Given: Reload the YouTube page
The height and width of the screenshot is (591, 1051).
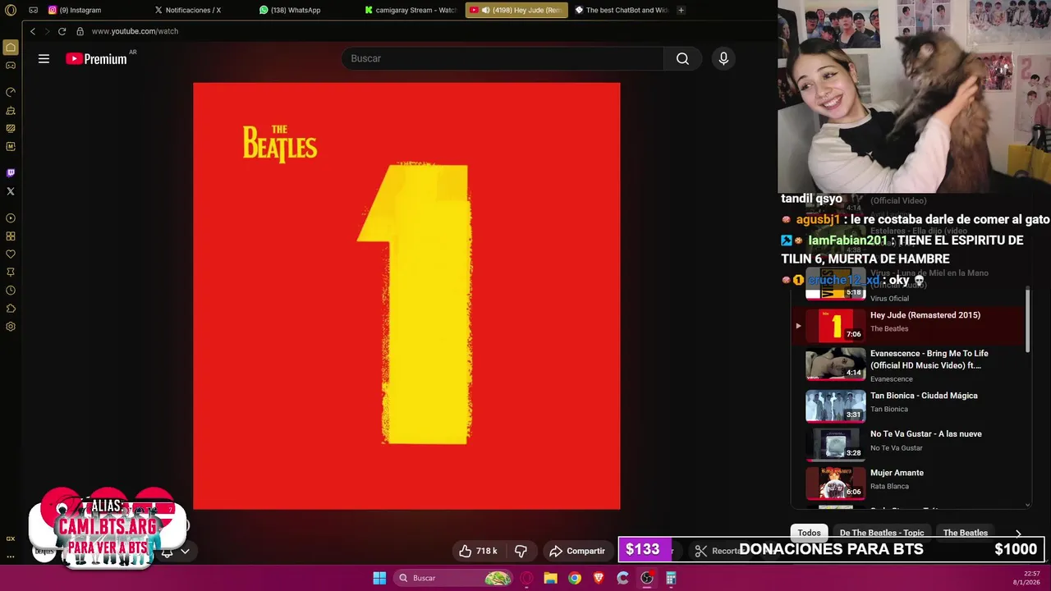Looking at the screenshot, I should [x=62, y=31].
